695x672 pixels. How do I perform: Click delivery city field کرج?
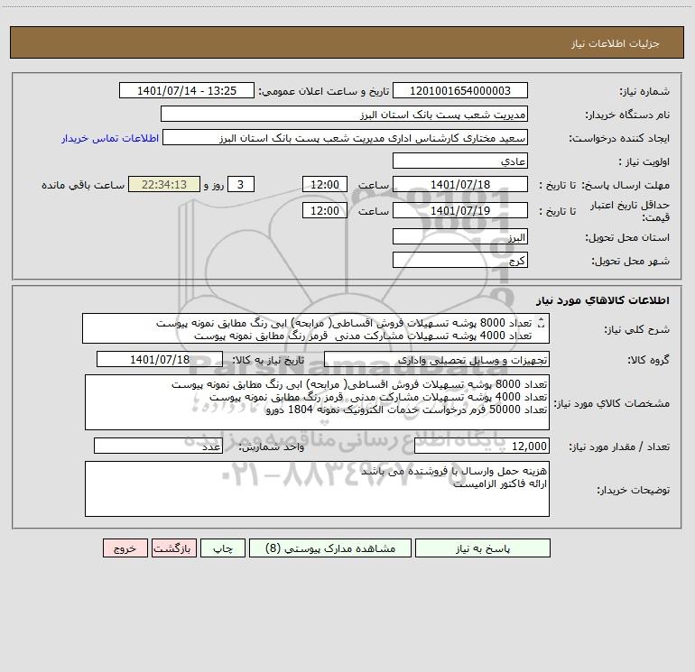pyautogui.click(x=460, y=260)
